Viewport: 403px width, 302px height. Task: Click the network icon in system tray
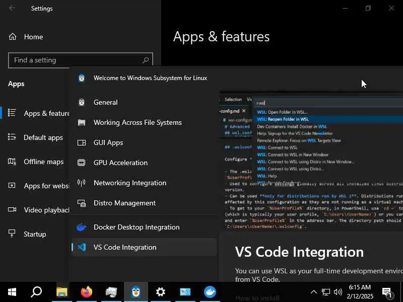click(325, 292)
